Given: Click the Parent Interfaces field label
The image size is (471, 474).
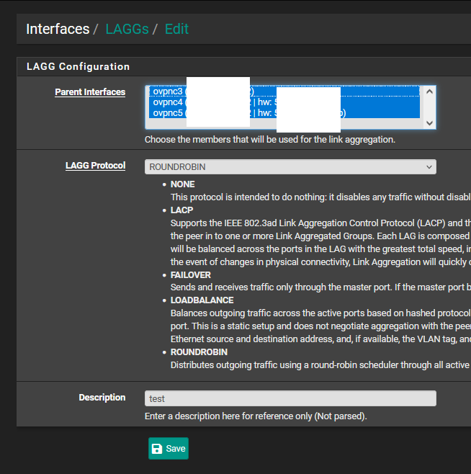Looking at the screenshot, I should pyautogui.click(x=90, y=92).
